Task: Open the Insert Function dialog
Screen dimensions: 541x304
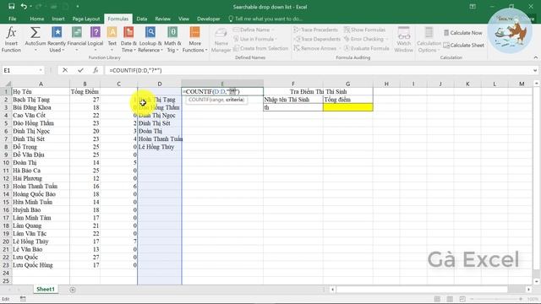Action: pyautogui.click(x=11, y=40)
